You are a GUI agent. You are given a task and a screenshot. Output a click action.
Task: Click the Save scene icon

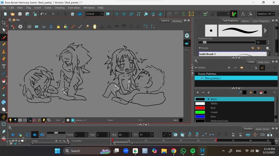pyautogui.click(x=20, y=14)
